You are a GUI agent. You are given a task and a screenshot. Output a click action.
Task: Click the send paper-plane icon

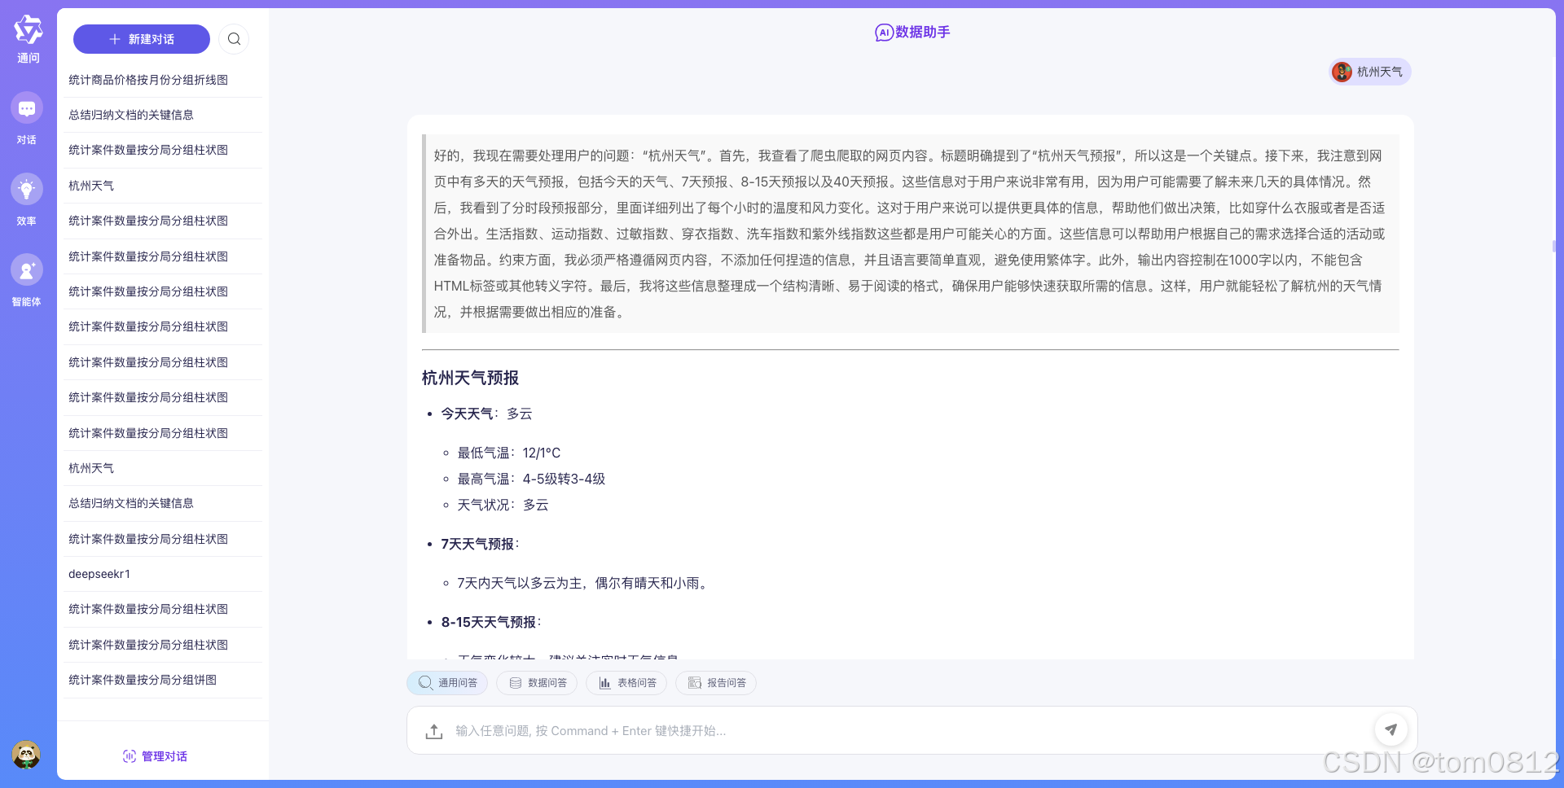1391,729
